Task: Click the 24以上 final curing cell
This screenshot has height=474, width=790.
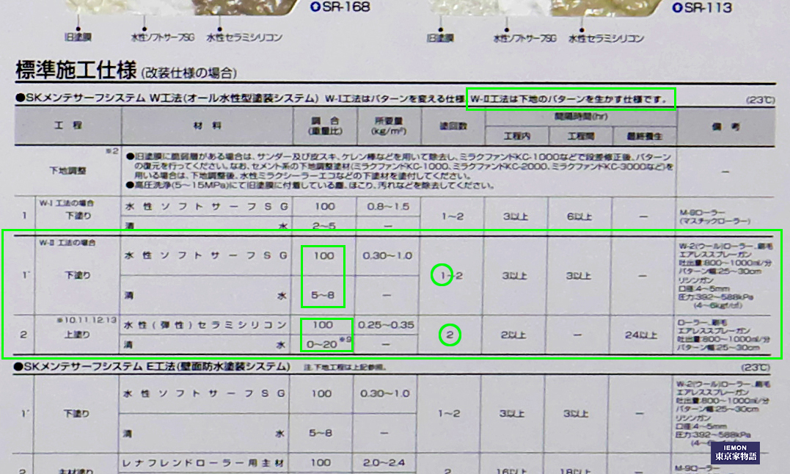Action: point(642,335)
